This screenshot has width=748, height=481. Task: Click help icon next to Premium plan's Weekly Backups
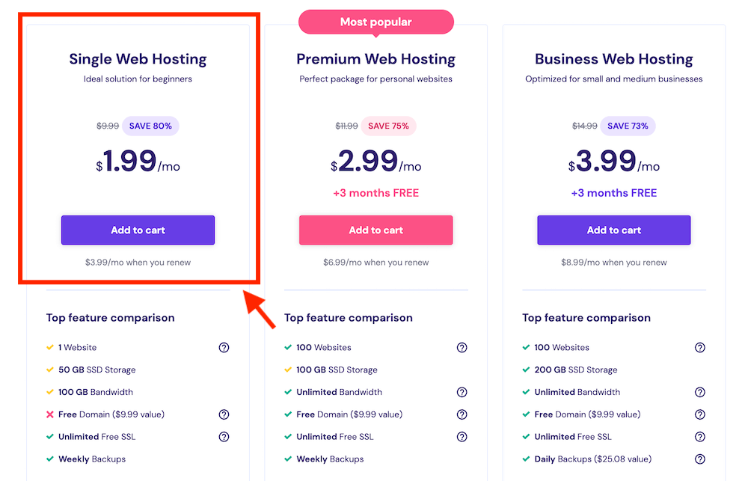pos(462,459)
